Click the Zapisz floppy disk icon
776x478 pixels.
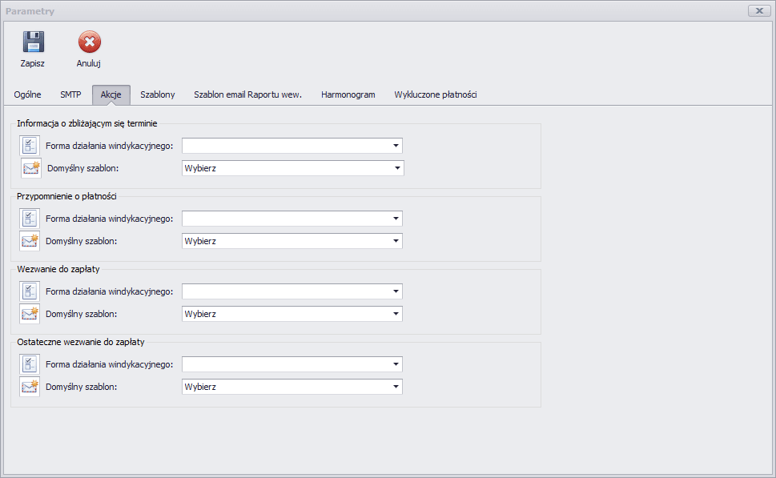(33, 42)
